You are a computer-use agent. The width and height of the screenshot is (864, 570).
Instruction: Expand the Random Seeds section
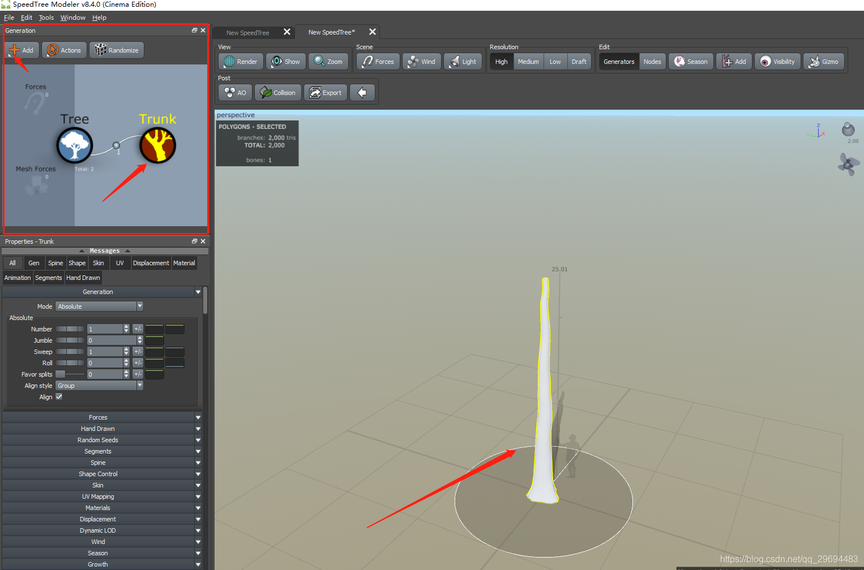102,440
